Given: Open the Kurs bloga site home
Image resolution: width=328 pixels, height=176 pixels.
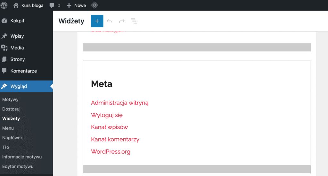Looking at the screenshot, I should tap(29, 5).
